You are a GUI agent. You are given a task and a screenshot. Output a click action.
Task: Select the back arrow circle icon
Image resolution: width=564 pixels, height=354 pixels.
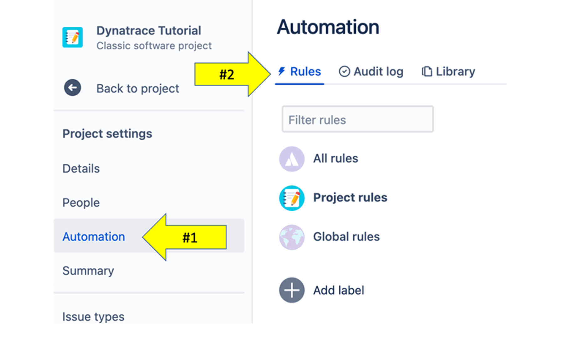[x=72, y=88]
